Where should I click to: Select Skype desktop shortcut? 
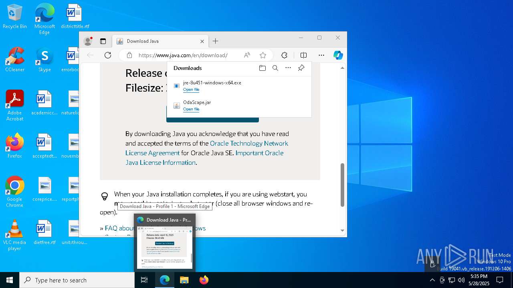[44, 60]
